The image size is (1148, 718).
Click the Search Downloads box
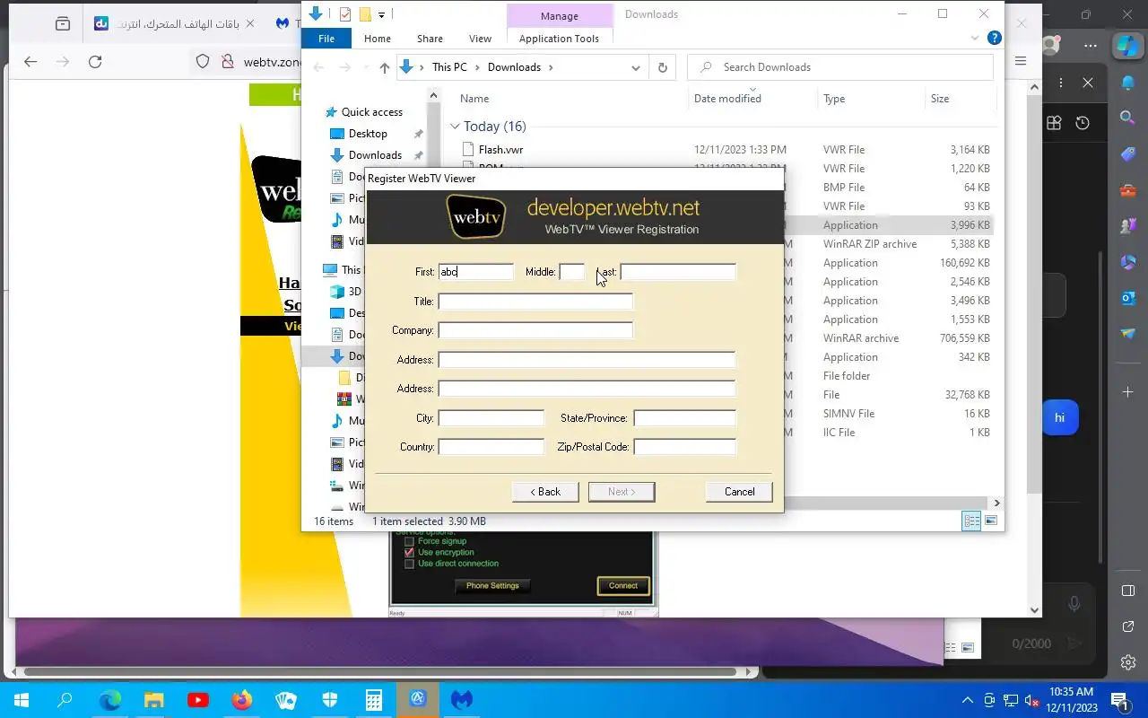pos(840,67)
